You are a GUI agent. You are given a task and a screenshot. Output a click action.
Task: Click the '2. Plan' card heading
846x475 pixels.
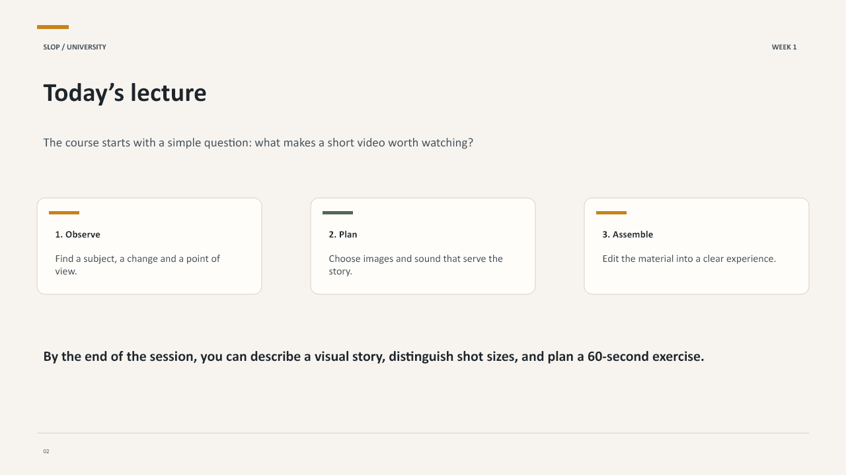click(343, 234)
